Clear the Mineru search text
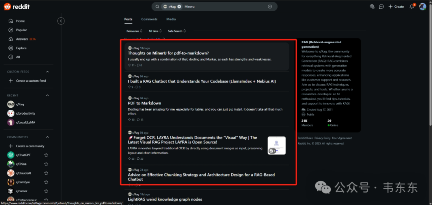 tap(270, 7)
